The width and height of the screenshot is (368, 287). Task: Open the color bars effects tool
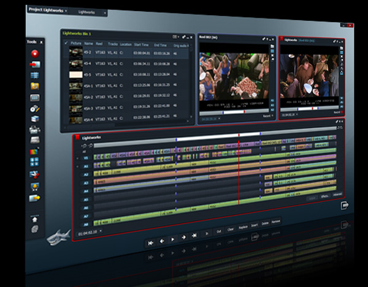point(34,151)
